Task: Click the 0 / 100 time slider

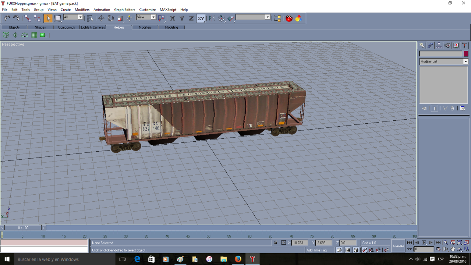Action: 23,228
